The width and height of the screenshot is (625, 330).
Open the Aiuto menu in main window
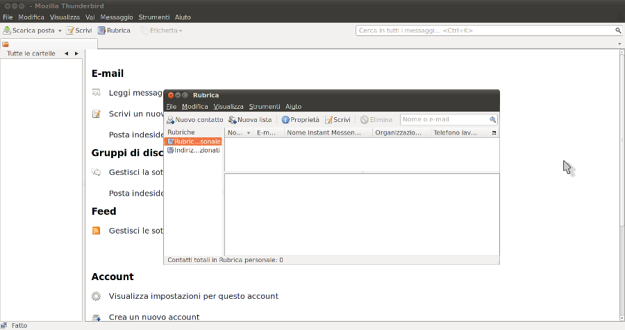pyautogui.click(x=183, y=17)
